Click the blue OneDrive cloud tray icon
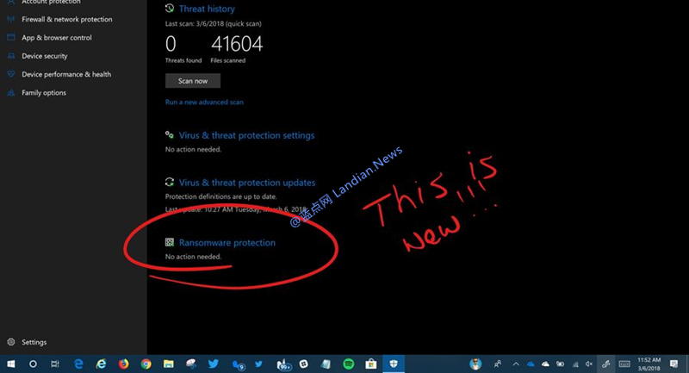689x373 pixels. coord(531,364)
